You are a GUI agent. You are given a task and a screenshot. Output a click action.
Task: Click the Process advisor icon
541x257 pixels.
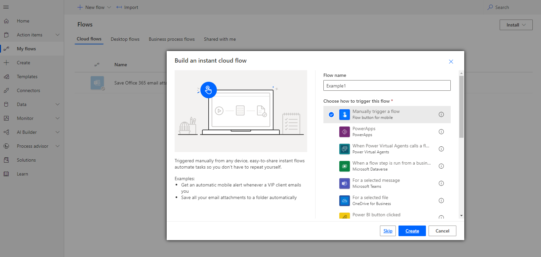[x=6, y=146]
